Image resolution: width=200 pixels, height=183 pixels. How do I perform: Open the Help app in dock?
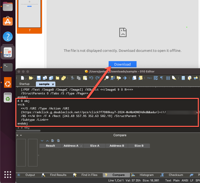click(8, 37)
